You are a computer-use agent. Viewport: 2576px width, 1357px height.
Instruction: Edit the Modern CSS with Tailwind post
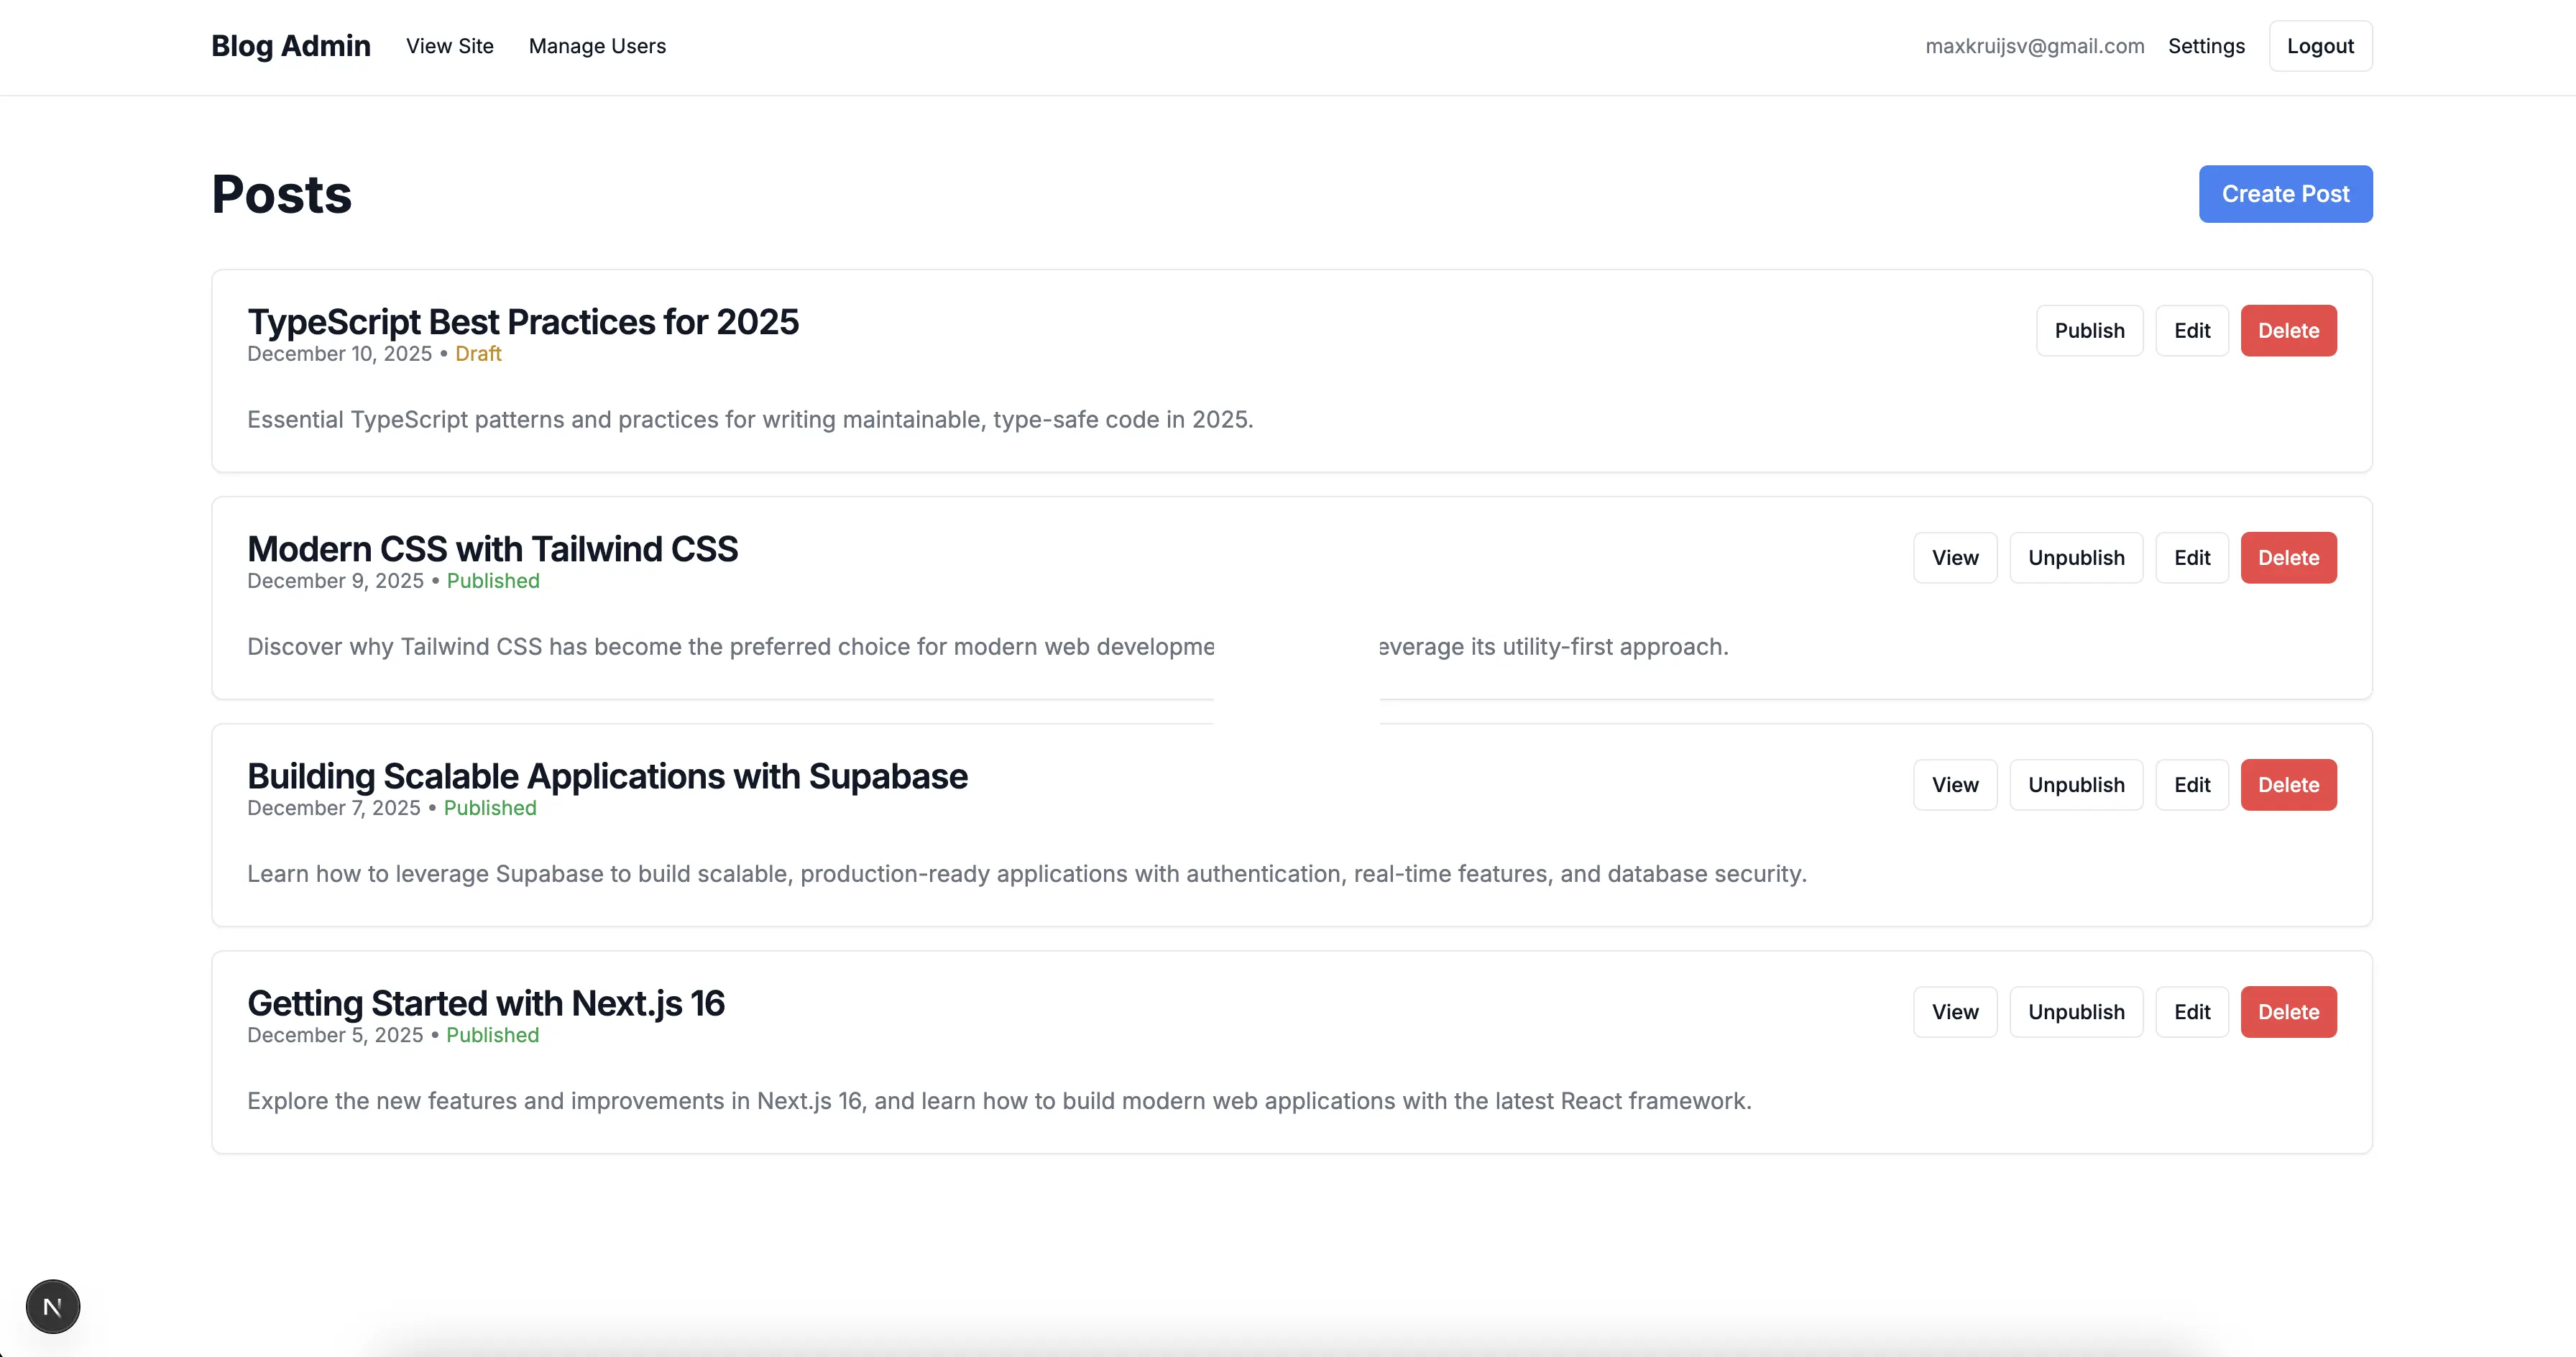point(2192,557)
